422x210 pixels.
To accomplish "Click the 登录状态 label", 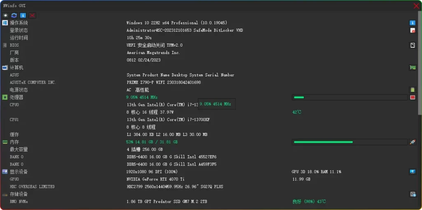I will coord(19,30).
